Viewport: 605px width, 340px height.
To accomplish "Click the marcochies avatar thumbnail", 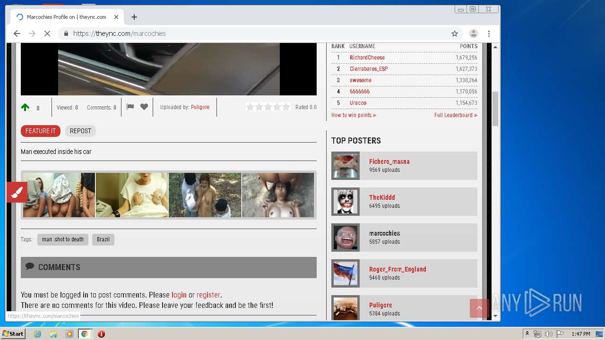I will click(x=346, y=238).
